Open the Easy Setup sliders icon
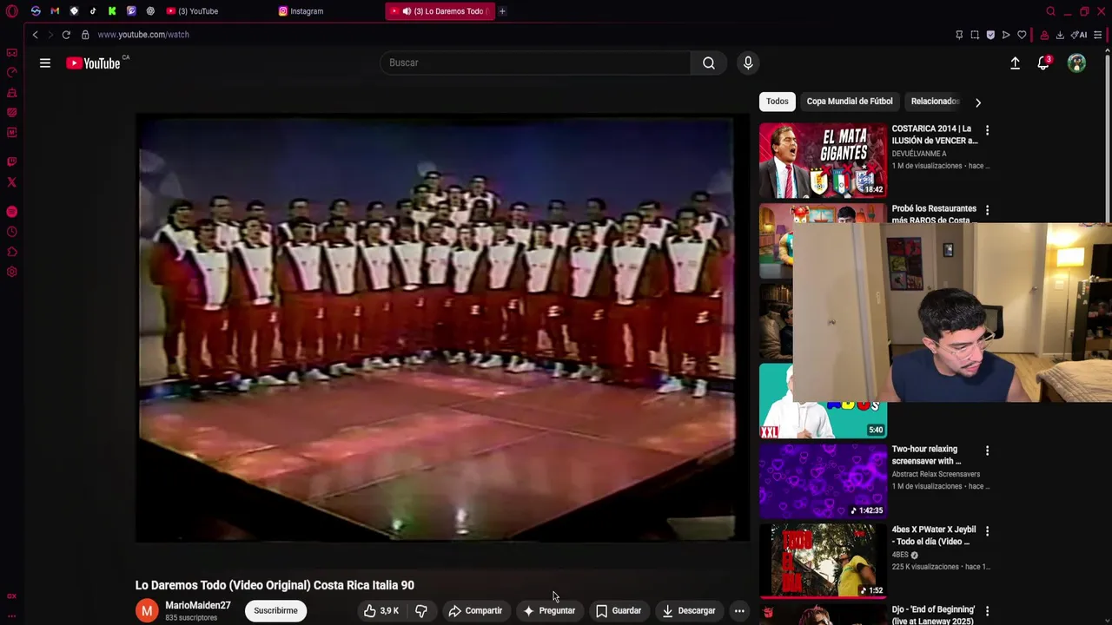This screenshot has height=625, width=1112. pos(1098,35)
